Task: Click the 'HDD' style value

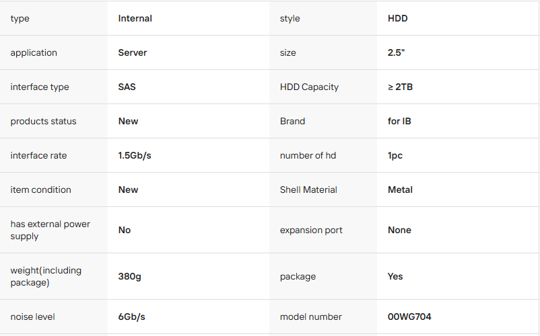Action: pyautogui.click(x=398, y=19)
